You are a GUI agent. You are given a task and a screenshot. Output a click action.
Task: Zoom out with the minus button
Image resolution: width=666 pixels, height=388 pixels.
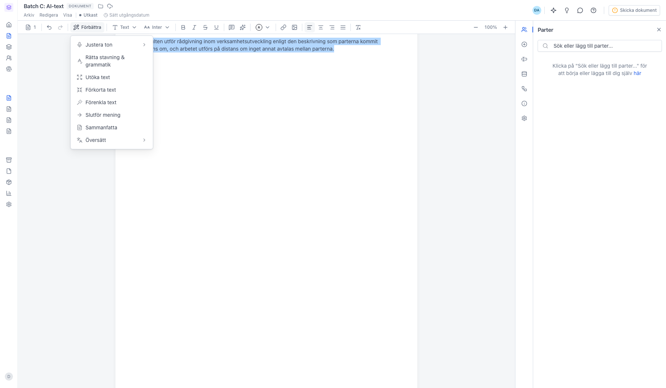click(x=476, y=27)
